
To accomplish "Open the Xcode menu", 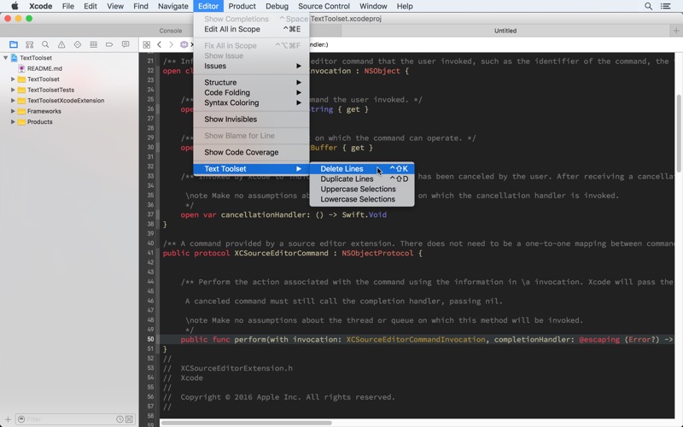I will 40,6.
